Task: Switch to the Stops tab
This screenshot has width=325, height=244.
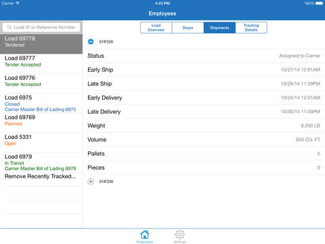Action: 188,28
